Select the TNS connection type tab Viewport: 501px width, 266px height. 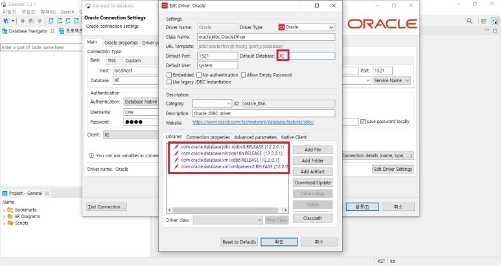pos(112,61)
